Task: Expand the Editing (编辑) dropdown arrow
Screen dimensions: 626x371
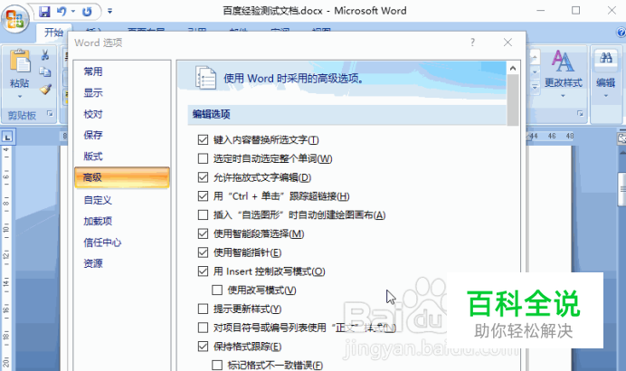Action: click(605, 96)
